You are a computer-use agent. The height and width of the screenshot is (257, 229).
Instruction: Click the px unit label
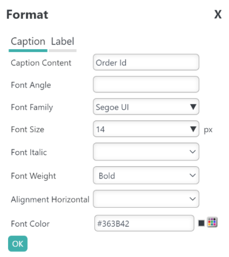(208, 130)
